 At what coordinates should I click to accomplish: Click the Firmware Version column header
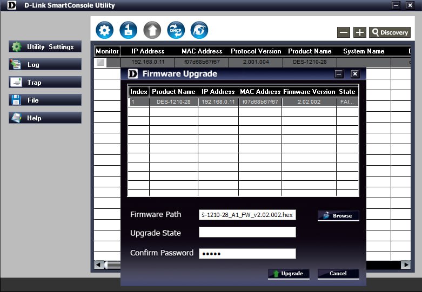(309, 92)
